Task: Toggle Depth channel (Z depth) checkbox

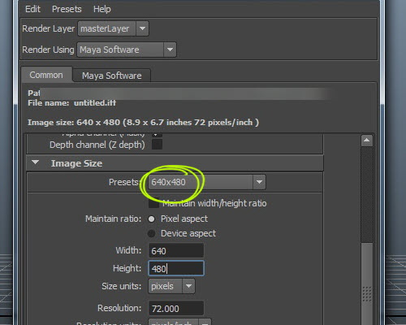Action: click(x=157, y=145)
